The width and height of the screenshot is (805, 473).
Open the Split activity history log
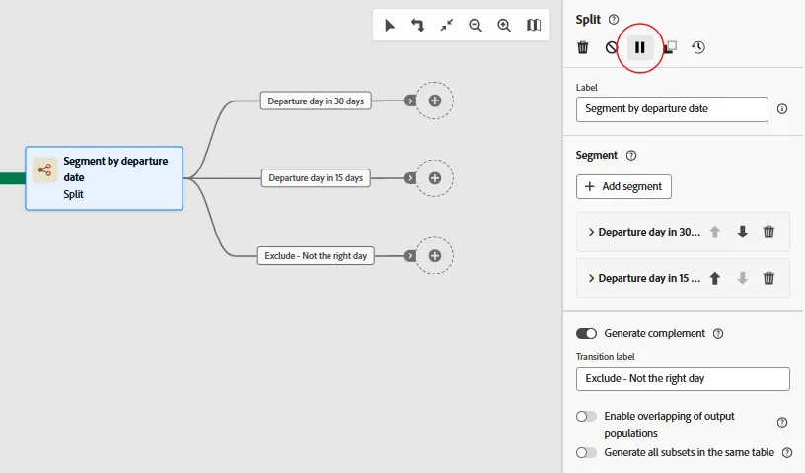click(698, 47)
